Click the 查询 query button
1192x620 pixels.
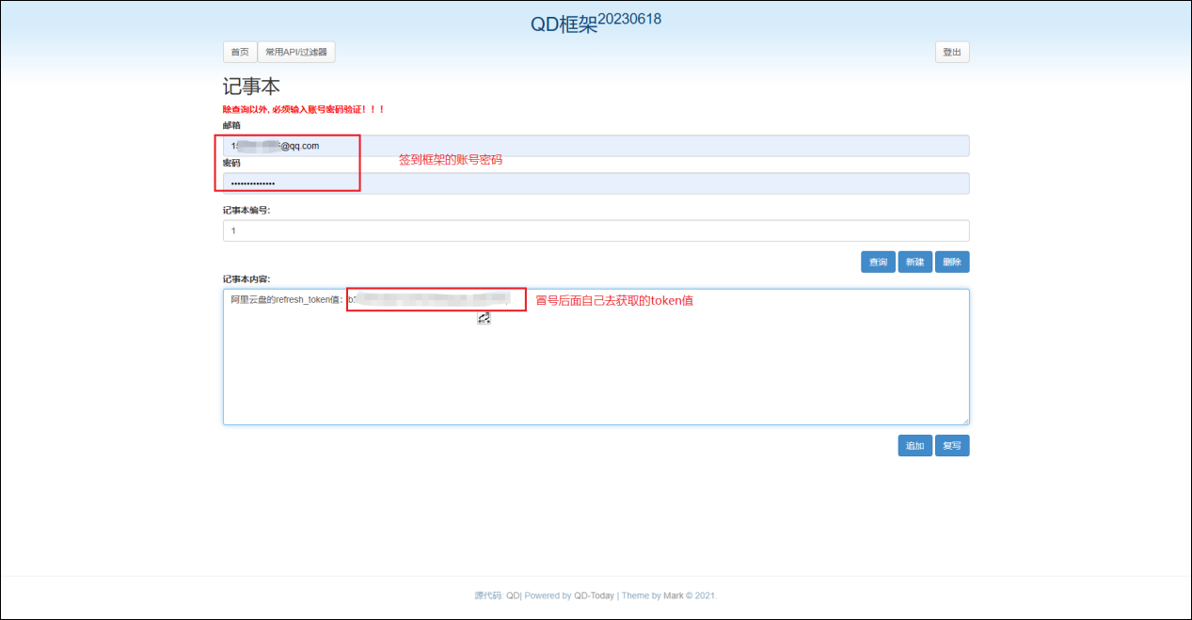tap(878, 262)
